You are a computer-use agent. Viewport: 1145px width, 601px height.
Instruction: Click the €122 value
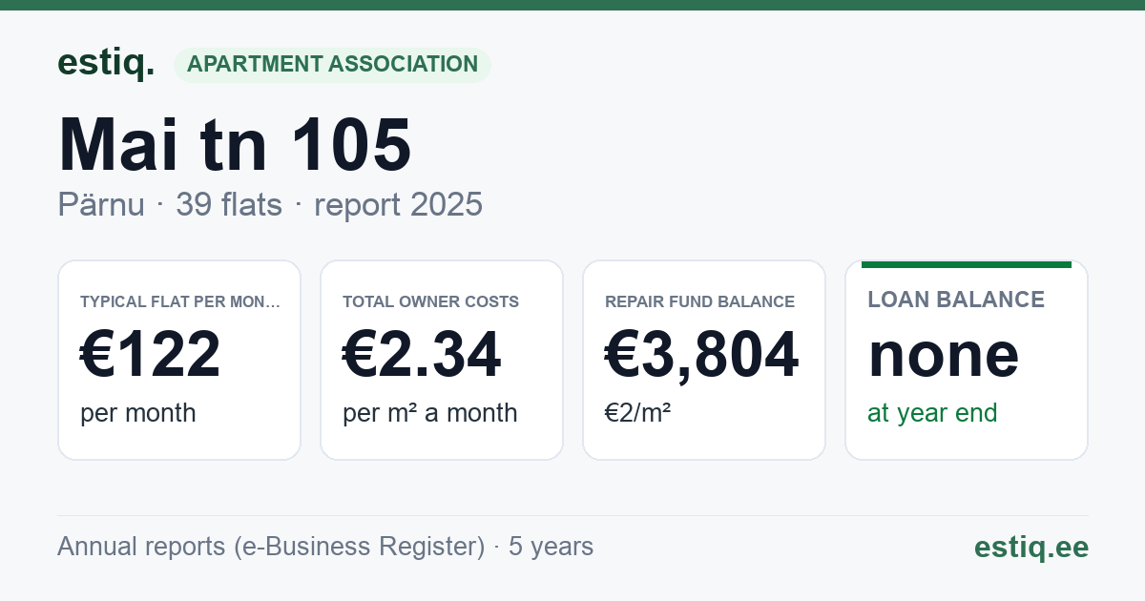coord(150,354)
